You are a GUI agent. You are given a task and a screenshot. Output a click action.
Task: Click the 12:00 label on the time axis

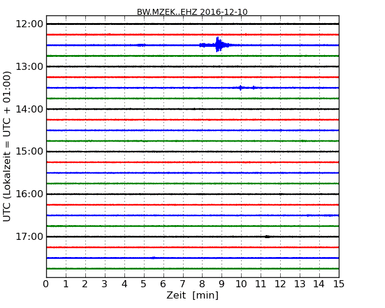[29, 24]
